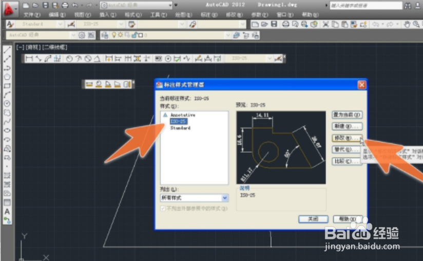Open the layer list dropdown
Viewport: 423px width, 261px height.
click(228, 35)
